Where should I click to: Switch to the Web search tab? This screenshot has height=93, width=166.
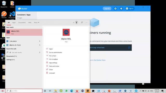pyautogui.click(x=30, y=22)
